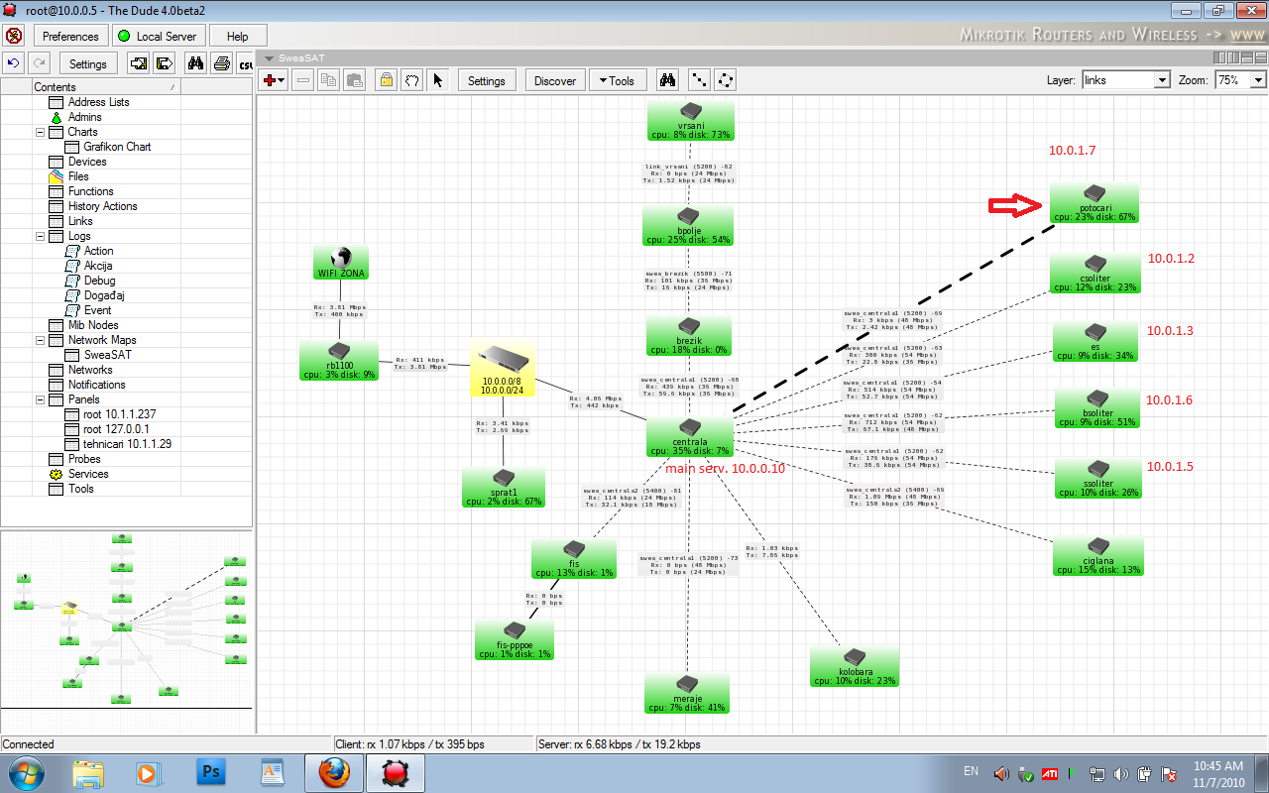
Task: Click the copy icon on the map toolbar
Action: tap(329, 79)
